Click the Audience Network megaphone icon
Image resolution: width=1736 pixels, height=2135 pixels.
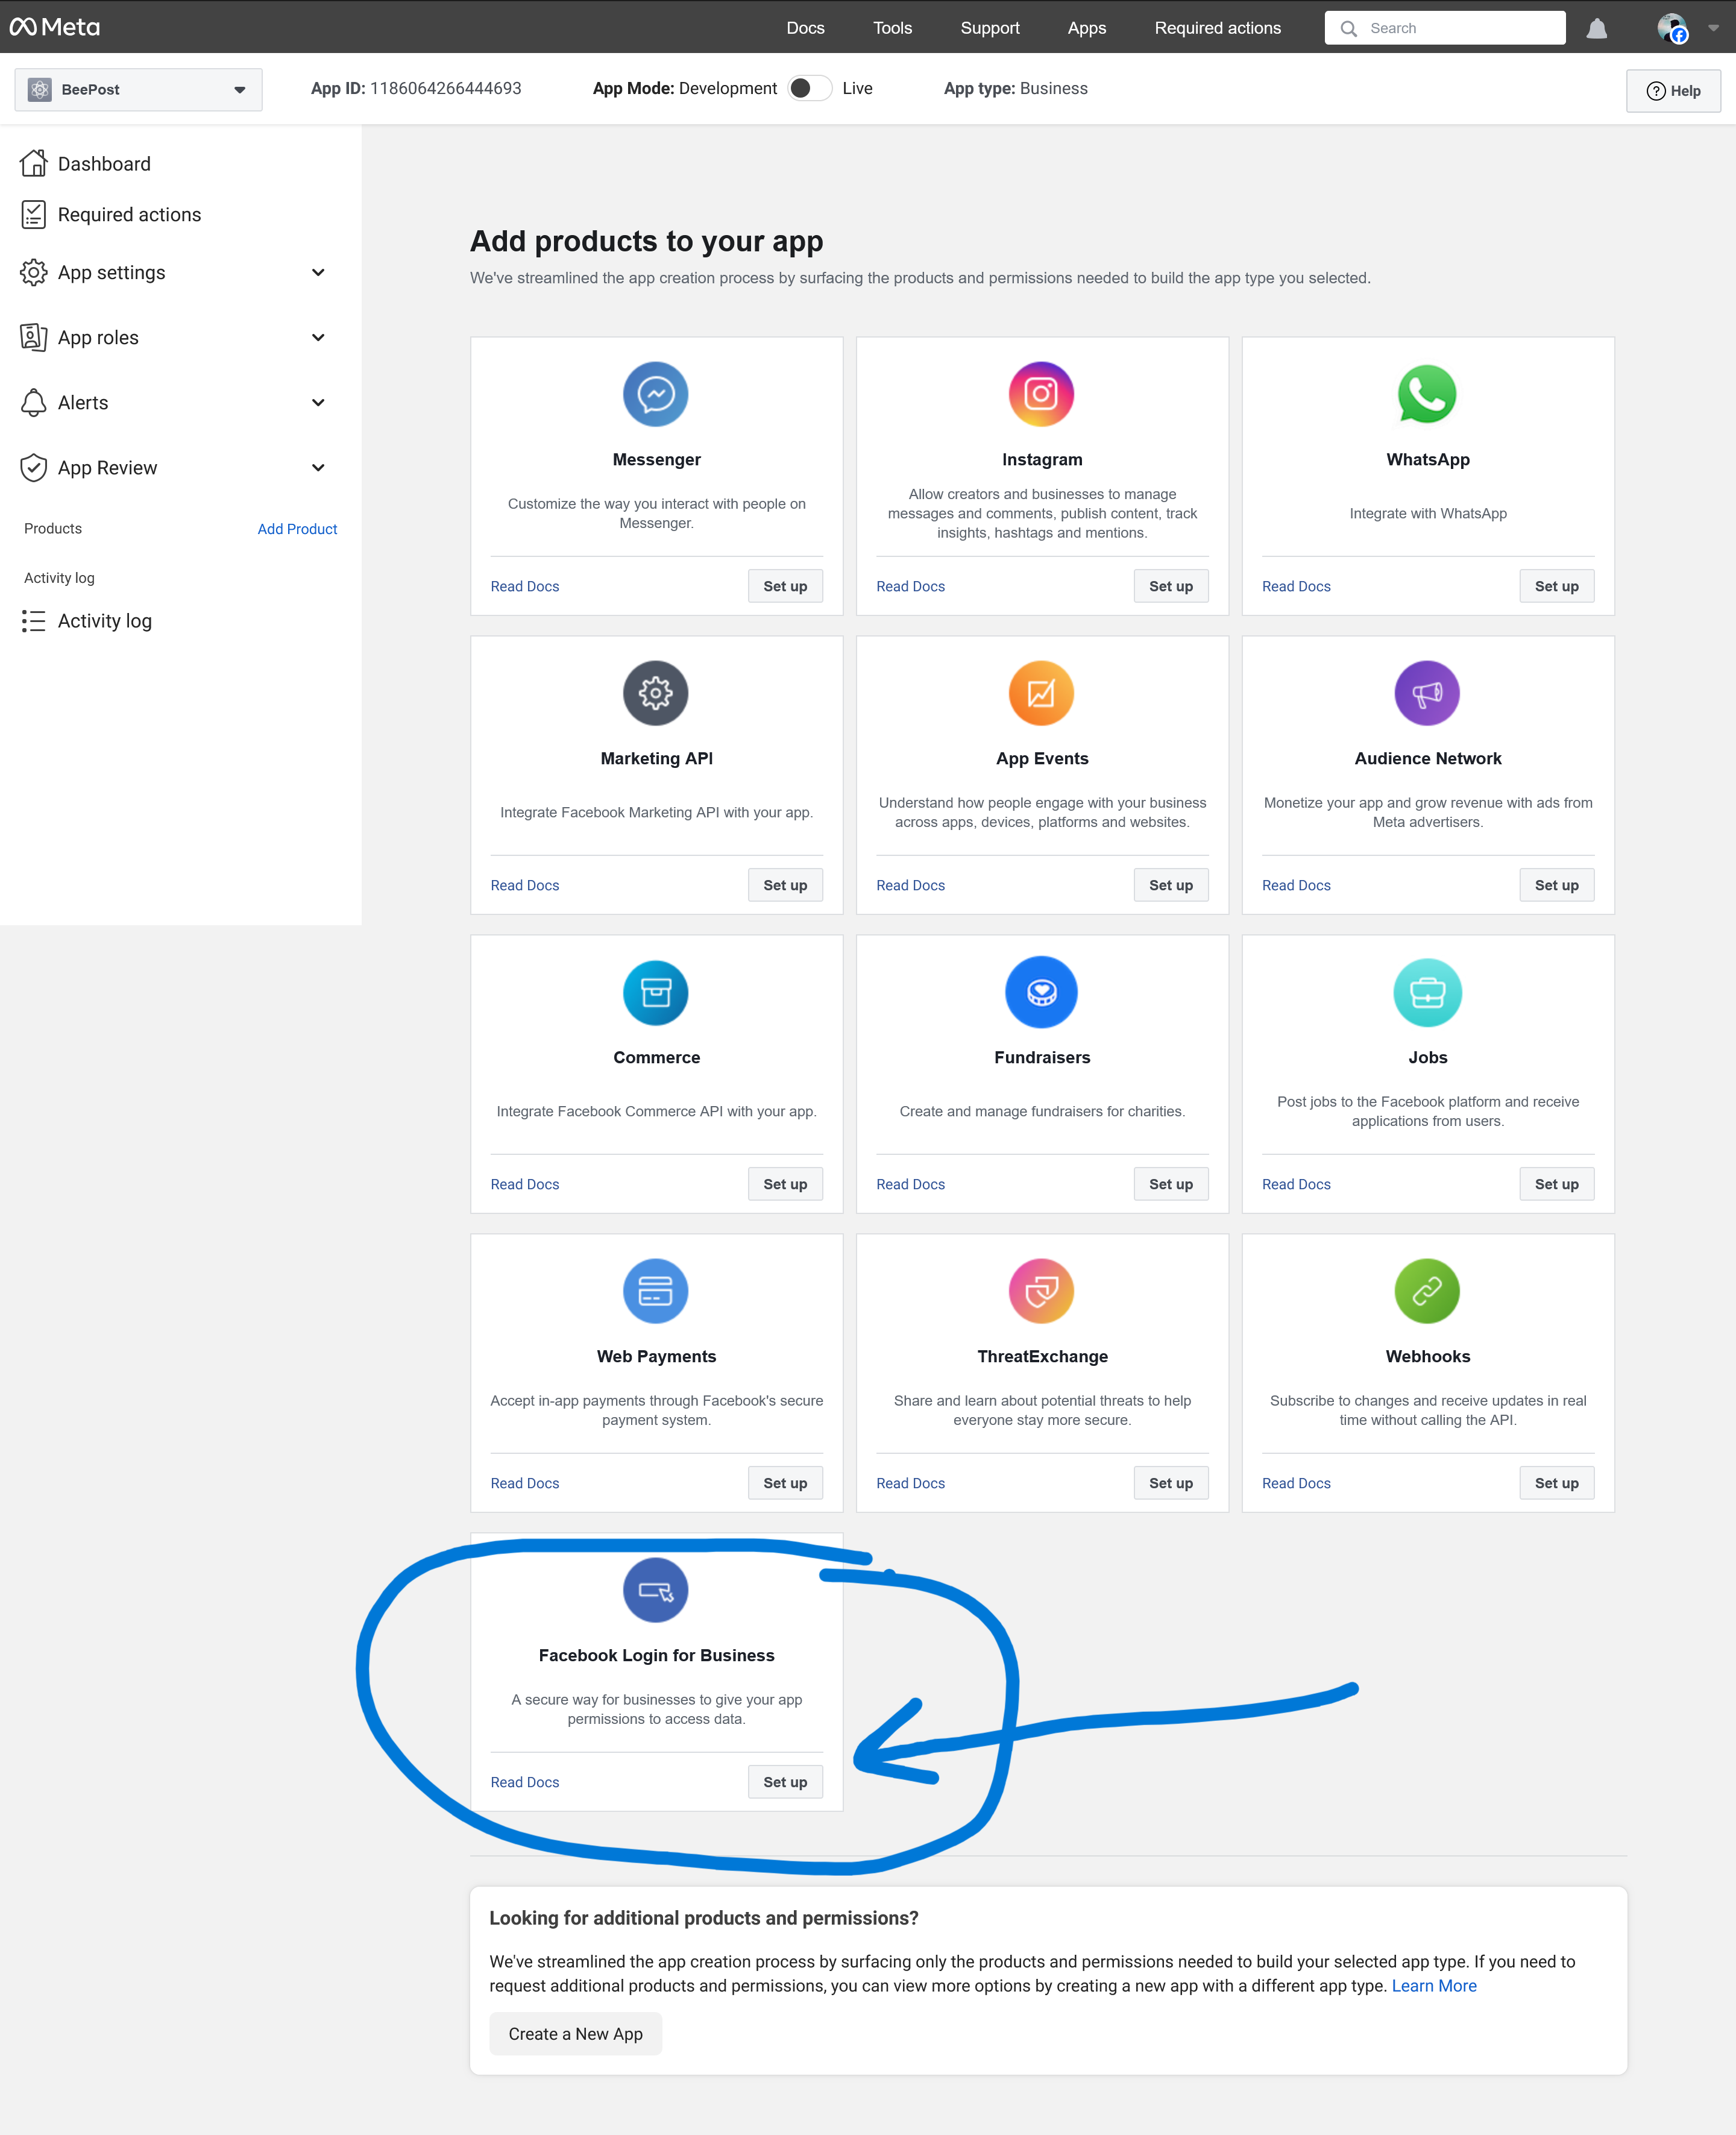tap(1427, 693)
